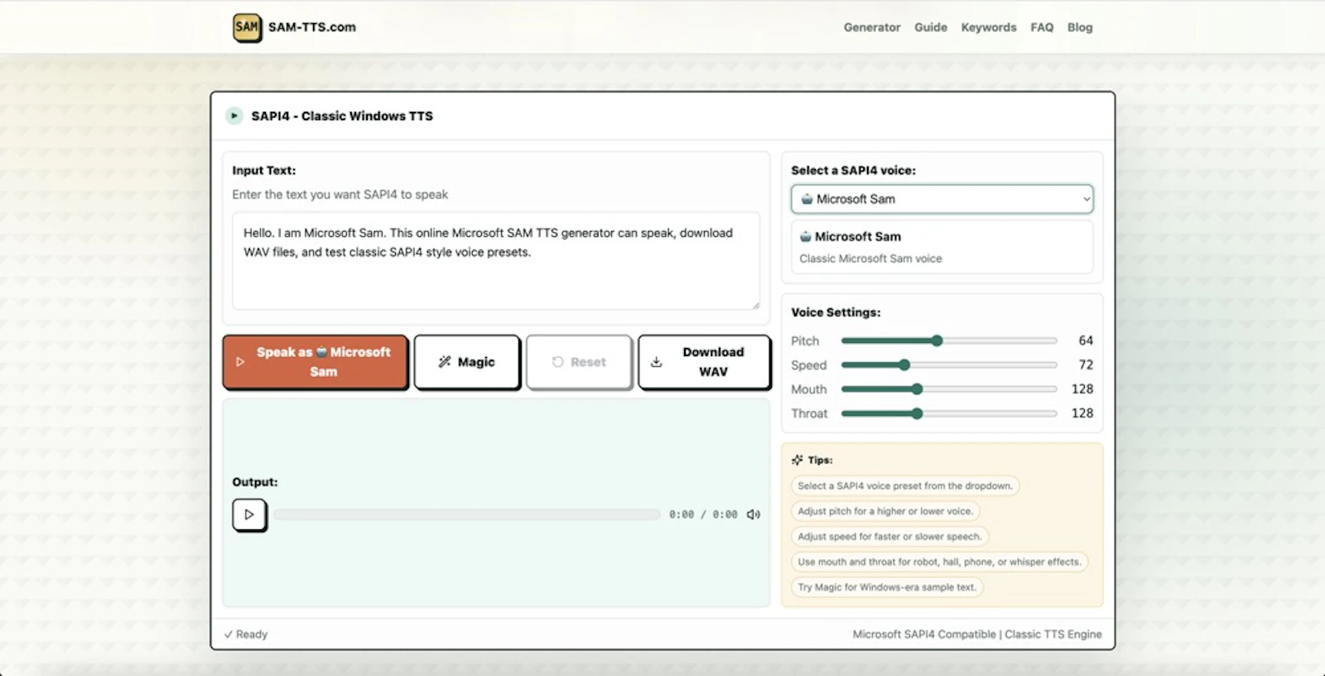Click the 'Voice Settings:' heading
Image resolution: width=1325 pixels, height=676 pixels.
(836, 312)
